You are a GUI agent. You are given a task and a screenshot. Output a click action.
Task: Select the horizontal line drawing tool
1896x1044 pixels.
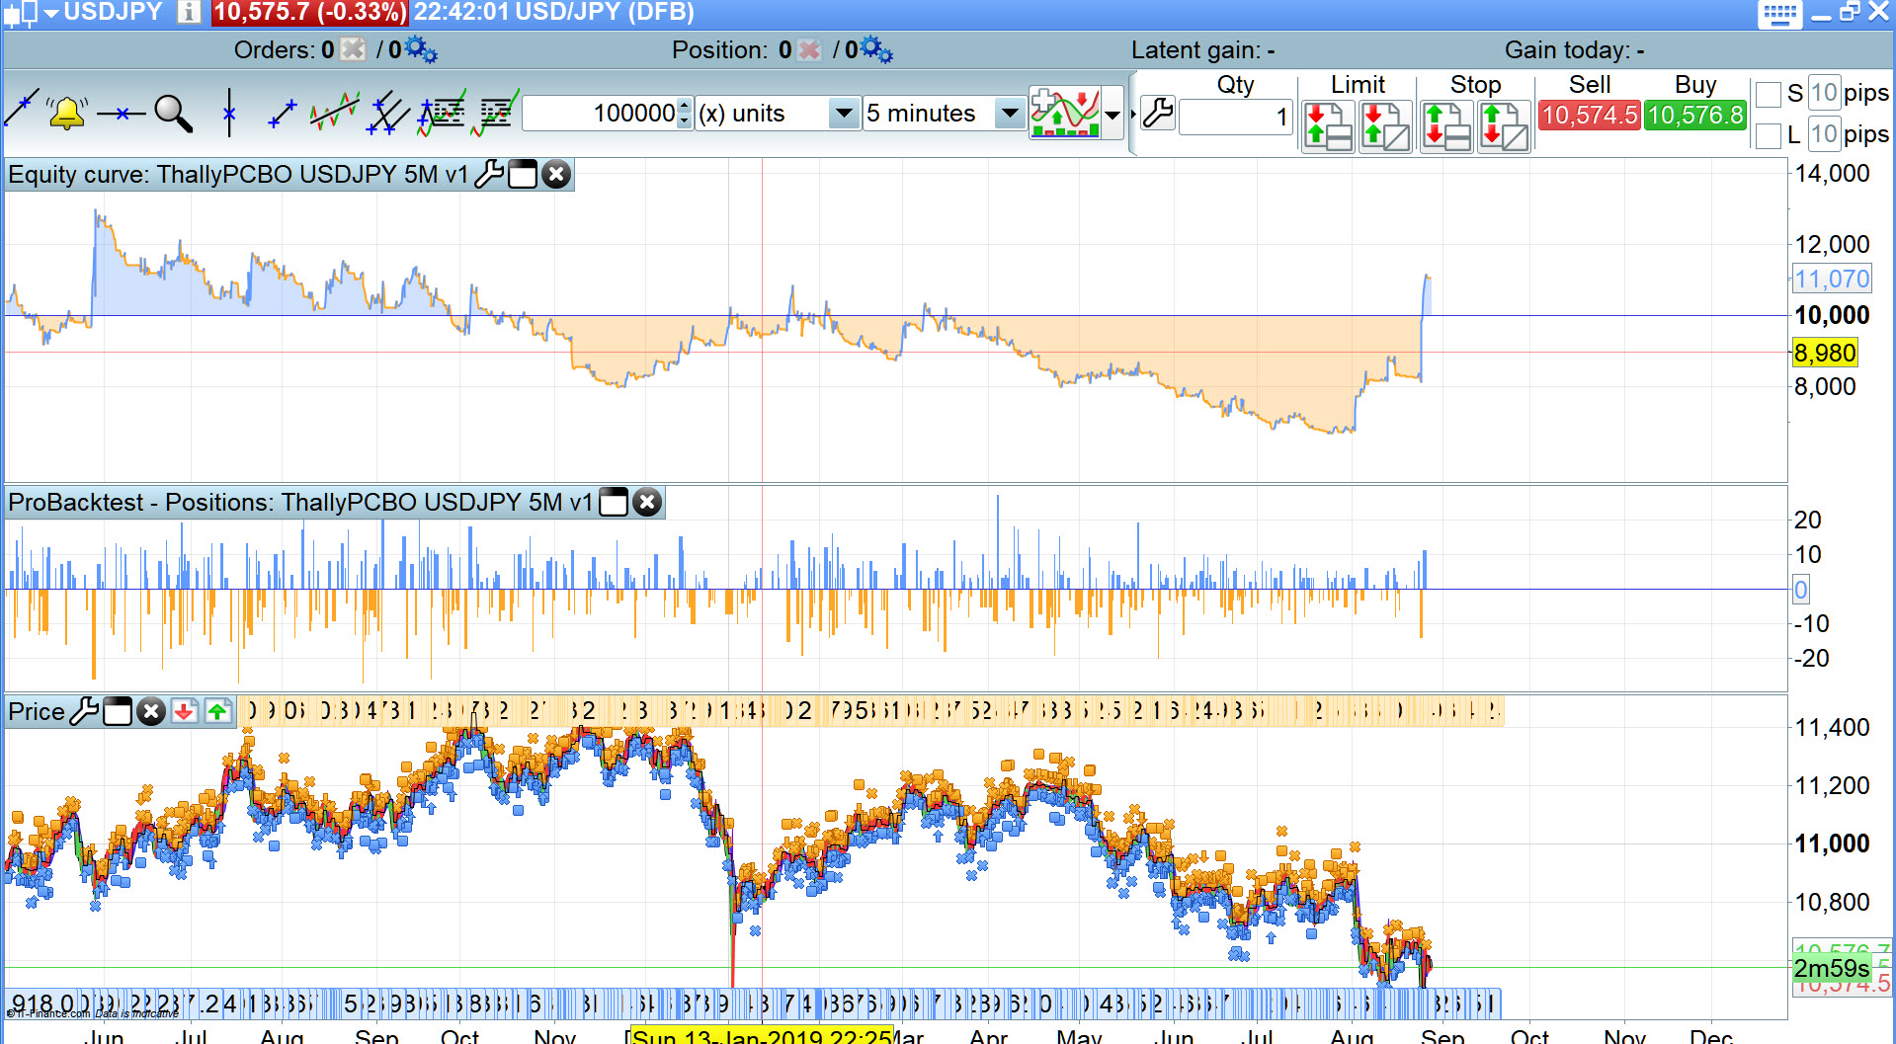121,114
